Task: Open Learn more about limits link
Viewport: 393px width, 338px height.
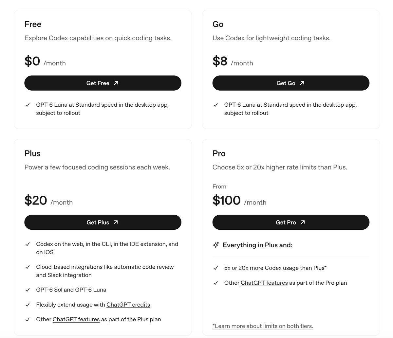Action: pos(263,326)
